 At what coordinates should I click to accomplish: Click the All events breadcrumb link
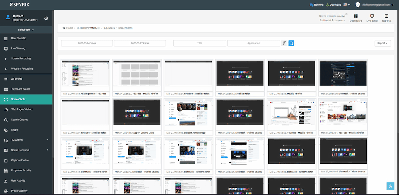[x=109, y=28]
